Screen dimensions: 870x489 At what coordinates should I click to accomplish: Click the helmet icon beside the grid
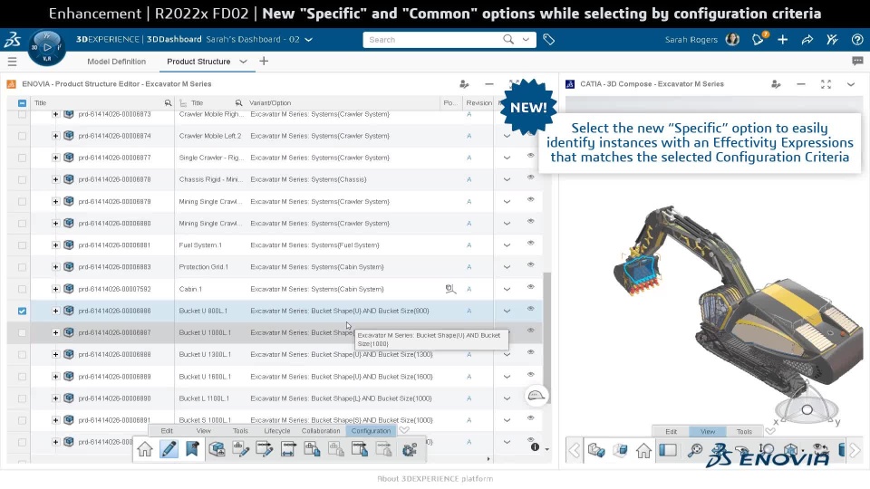click(536, 396)
